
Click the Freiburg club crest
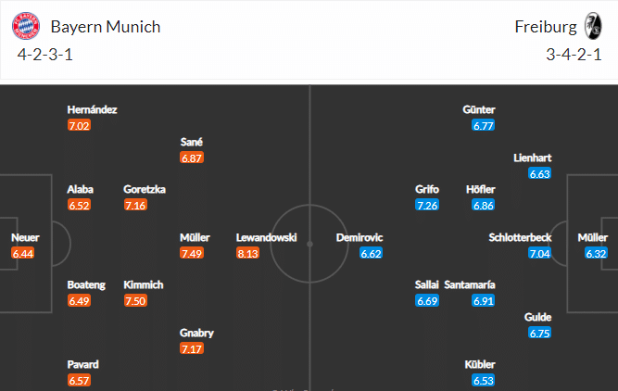pos(593,26)
